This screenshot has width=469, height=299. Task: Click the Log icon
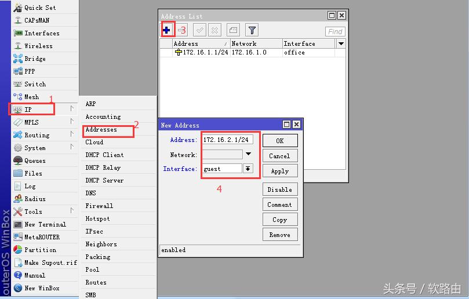click(17, 186)
